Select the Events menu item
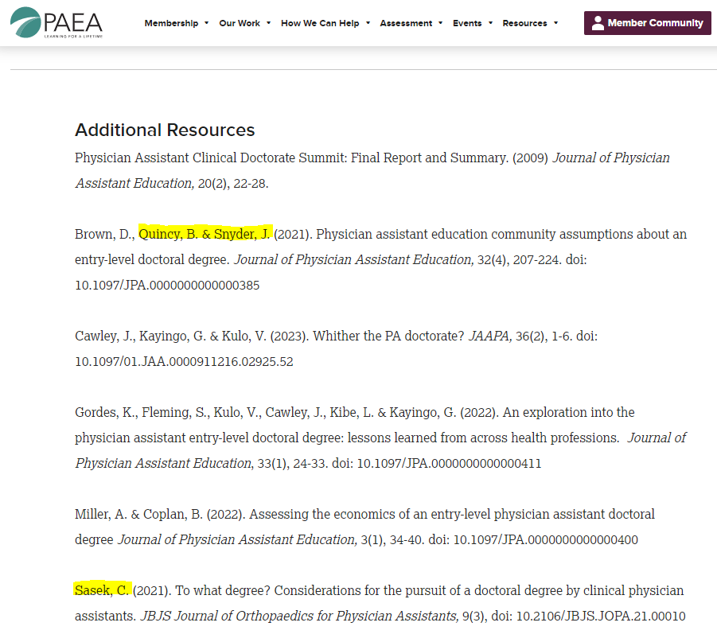This screenshot has width=717, height=638. pyautogui.click(x=468, y=23)
